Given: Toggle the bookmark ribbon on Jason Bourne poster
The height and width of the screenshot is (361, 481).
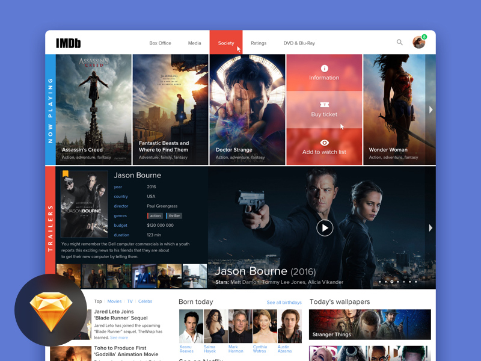Looking at the screenshot, I should point(66,174).
